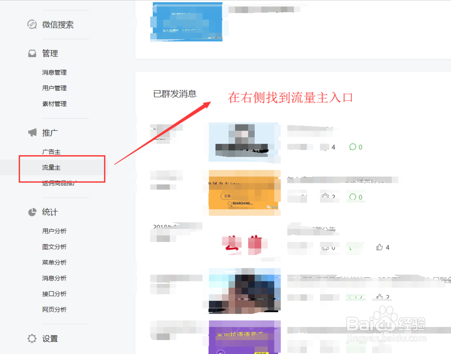This screenshot has height=354, width=451.
Task: Open 图文分析 under 统计
Action: coord(54,247)
